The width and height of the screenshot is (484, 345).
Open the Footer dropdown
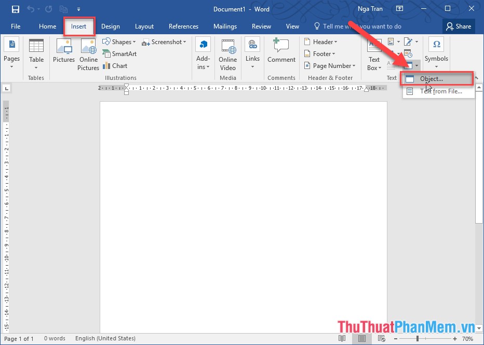(x=320, y=53)
